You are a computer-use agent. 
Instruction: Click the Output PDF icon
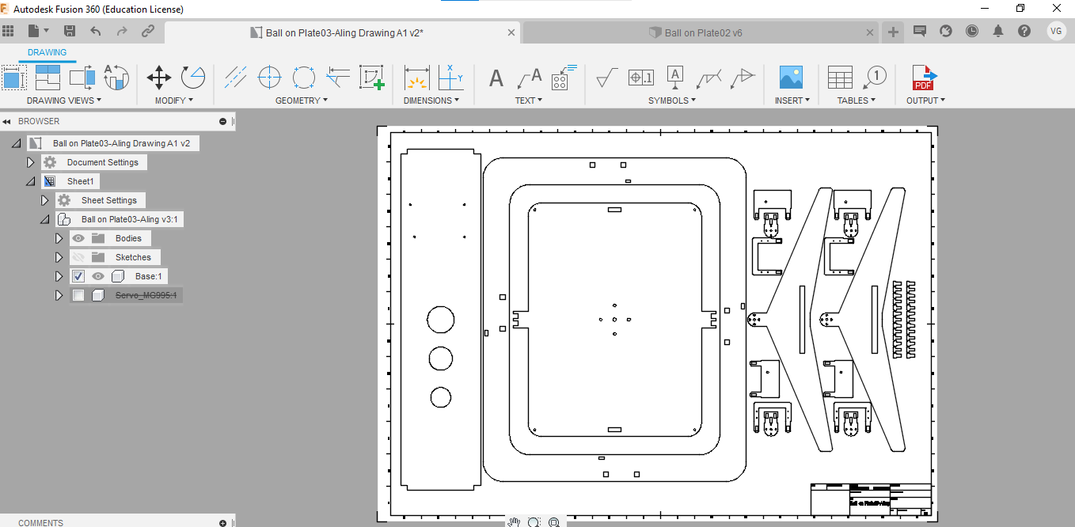click(x=923, y=78)
